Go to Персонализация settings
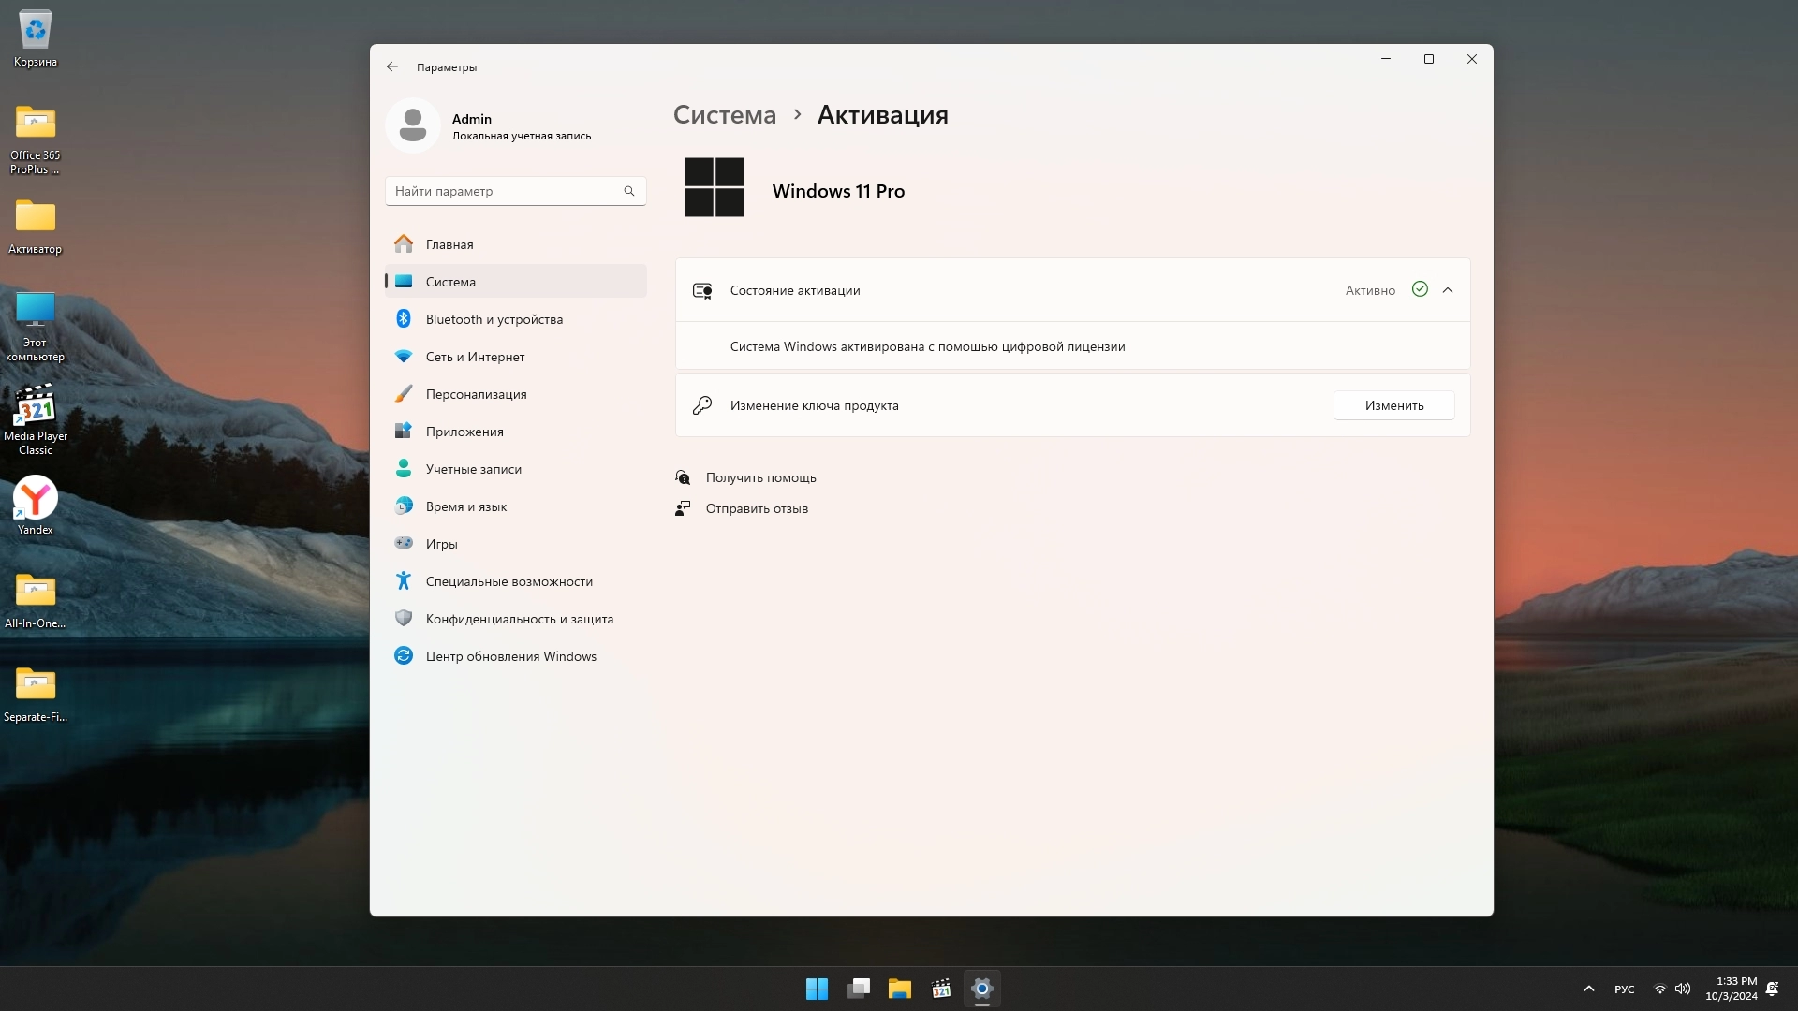Image resolution: width=1798 pixels, height=1011 pixels. (x=476, y=394)
